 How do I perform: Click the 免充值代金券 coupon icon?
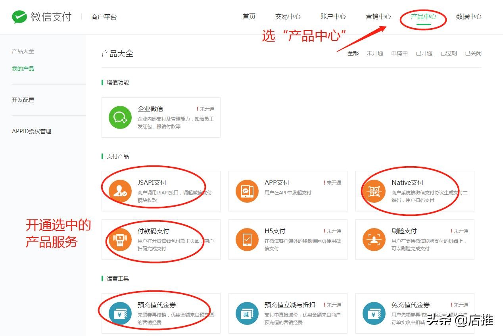point(374,313)
